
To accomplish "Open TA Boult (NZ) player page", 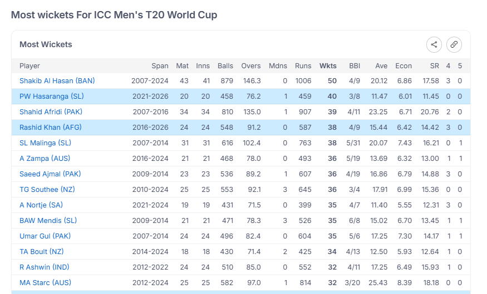I will 41,252.
